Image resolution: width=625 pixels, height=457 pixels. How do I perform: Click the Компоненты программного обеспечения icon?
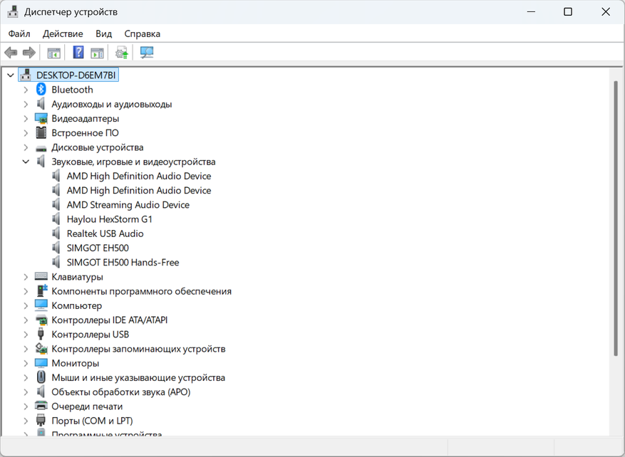pyautogui.click(x=42, y=290)
